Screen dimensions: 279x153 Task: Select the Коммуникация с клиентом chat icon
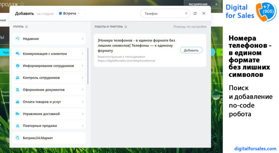point(18,54)
